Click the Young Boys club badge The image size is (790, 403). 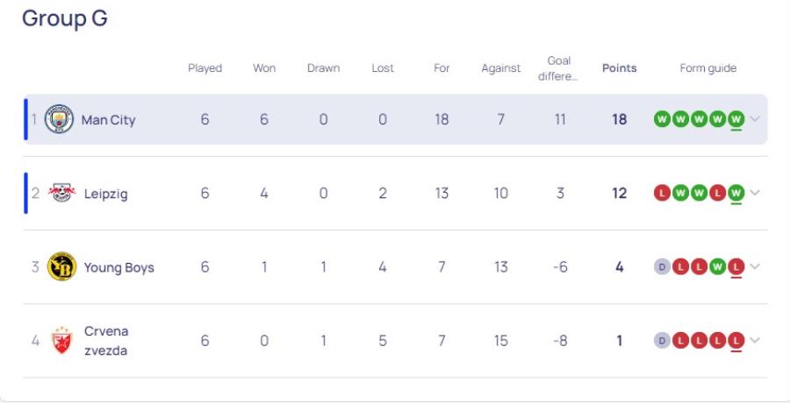pos(62,266)
